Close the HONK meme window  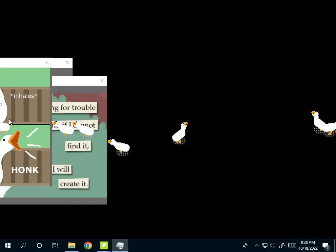point(47,63)
